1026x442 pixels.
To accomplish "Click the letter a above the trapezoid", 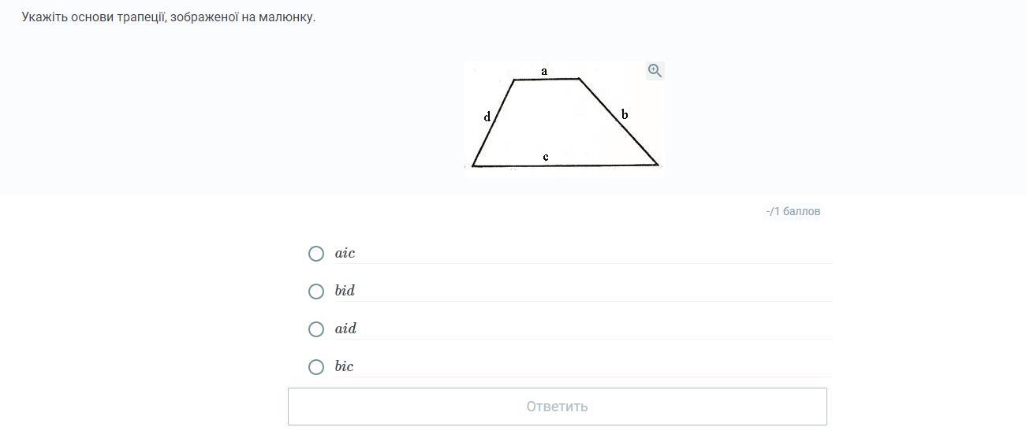I will coord(544,71).
